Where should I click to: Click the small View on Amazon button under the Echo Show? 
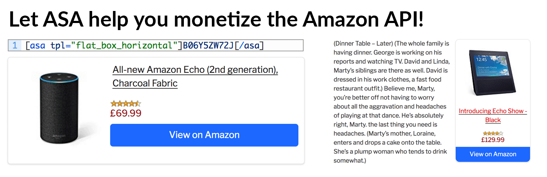[493, 154]
